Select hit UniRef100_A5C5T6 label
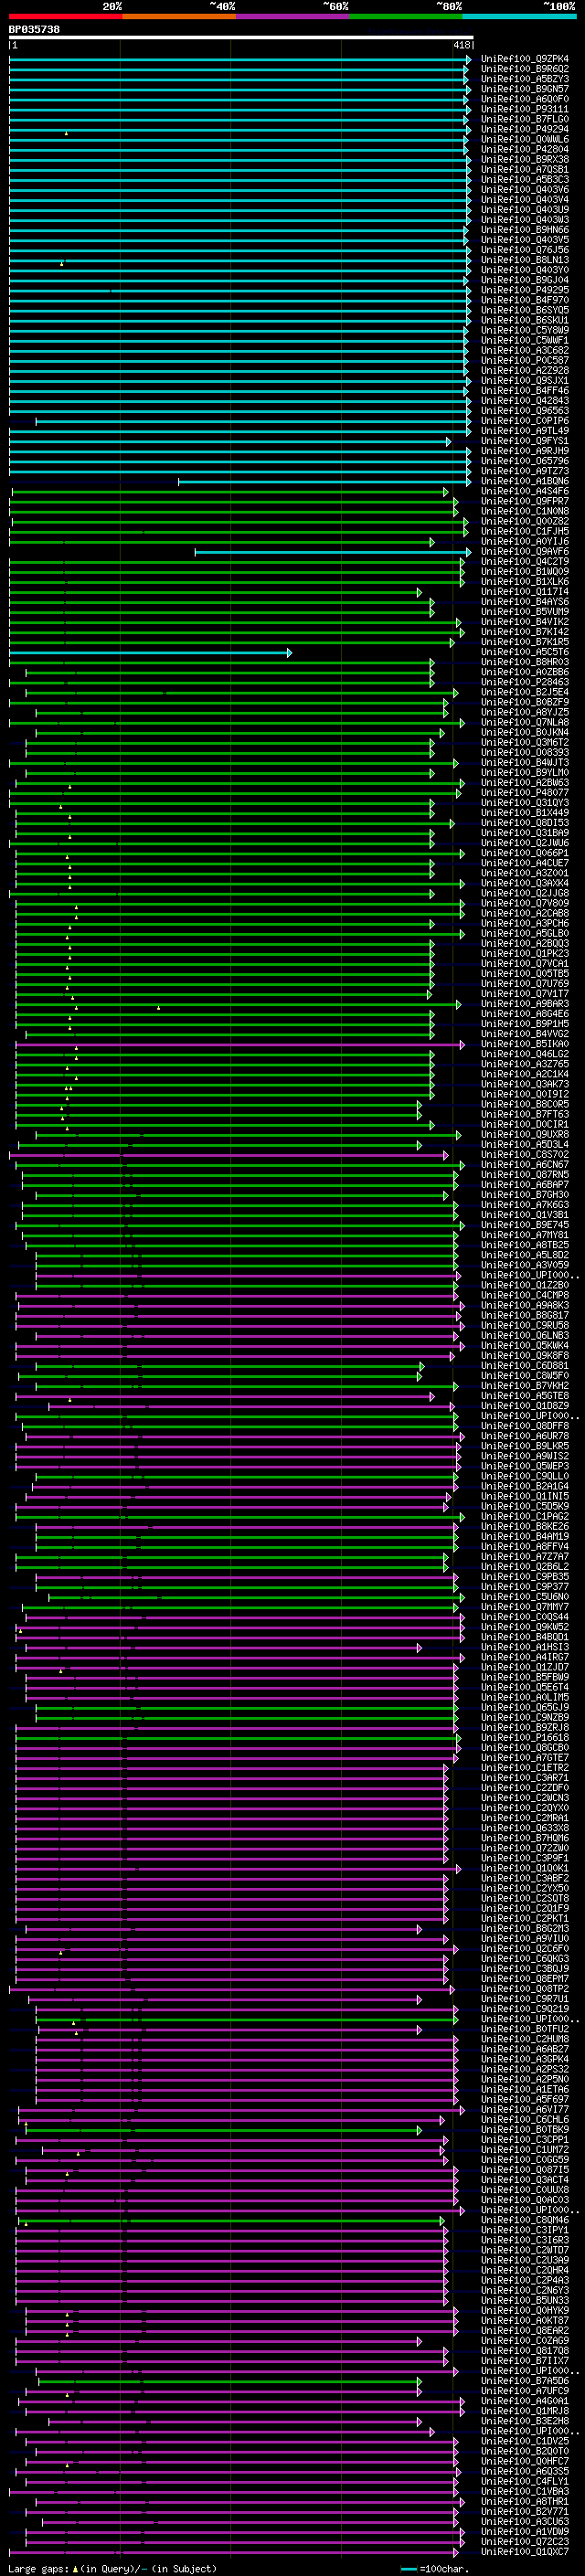 525,652
